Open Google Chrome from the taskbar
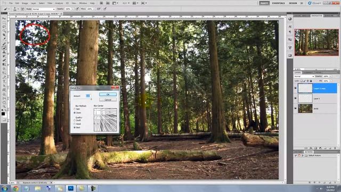 pyautogui.click(x=15, y=188)
